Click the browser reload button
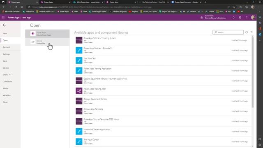The width and height of the screenshot is (263, 148). (x=16, y=7)
